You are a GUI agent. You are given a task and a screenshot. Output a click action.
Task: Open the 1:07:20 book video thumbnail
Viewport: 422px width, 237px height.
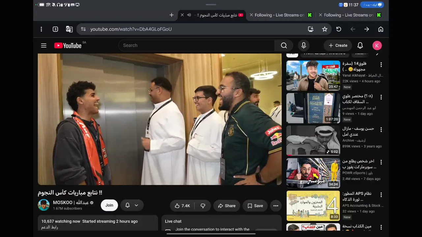313,108
